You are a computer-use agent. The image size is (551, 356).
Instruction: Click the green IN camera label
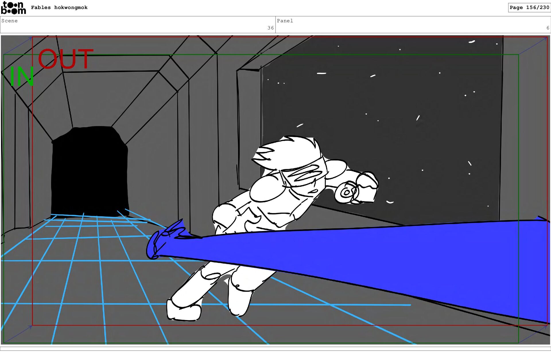click(x=22, y=77)
